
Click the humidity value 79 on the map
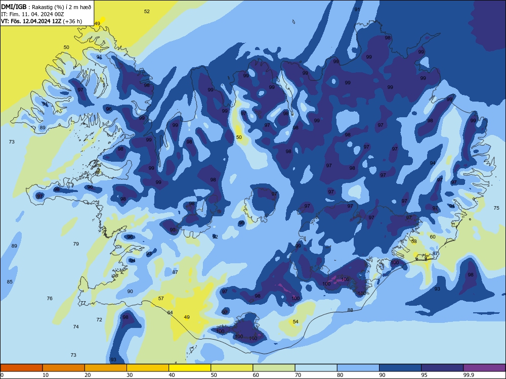(76, 244)
